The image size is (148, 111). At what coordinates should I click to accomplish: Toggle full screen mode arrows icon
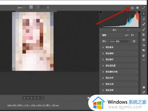point(144,8)
